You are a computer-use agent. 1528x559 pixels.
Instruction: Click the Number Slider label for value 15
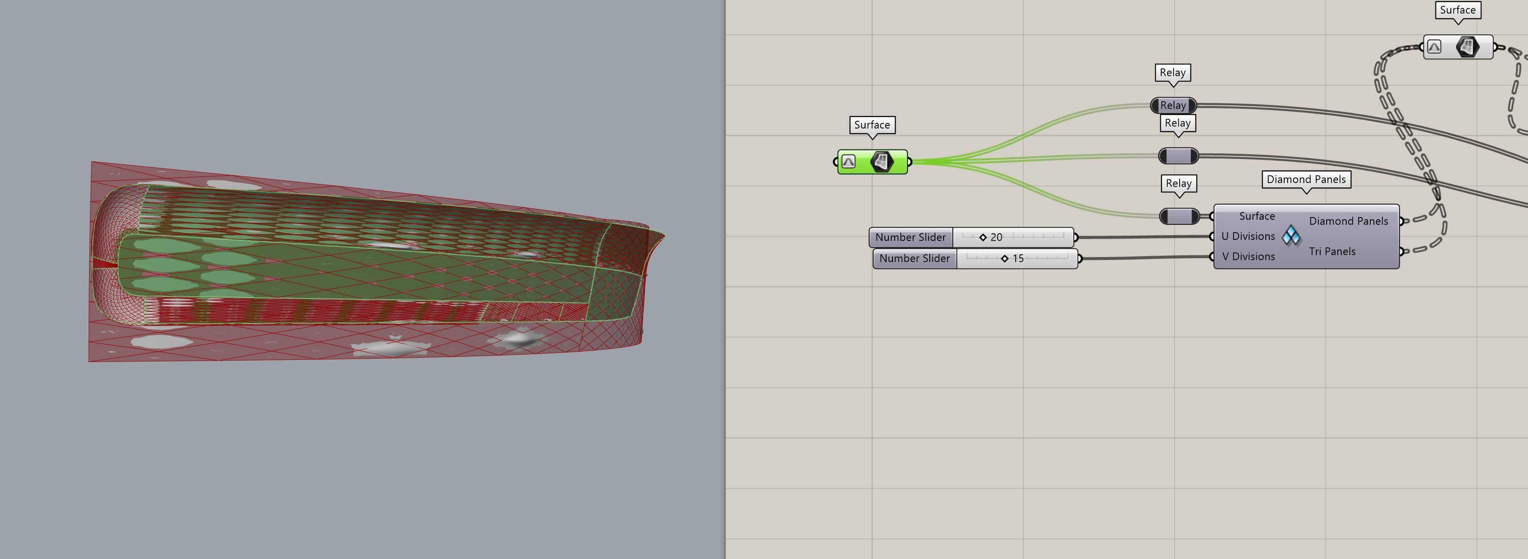pyautogui.click(x=915, y=258)
